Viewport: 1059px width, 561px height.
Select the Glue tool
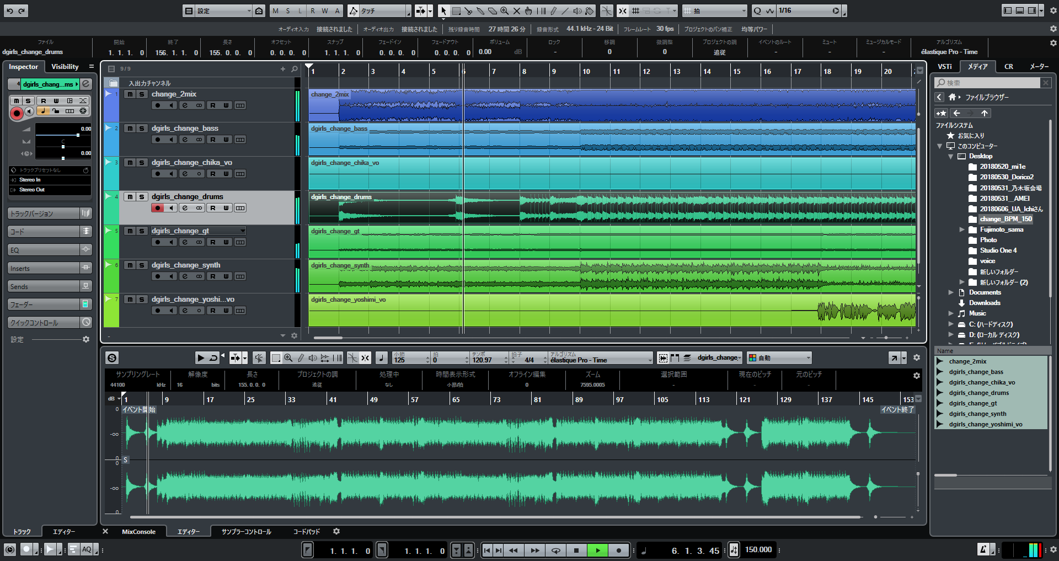click(x=480, y=10)
